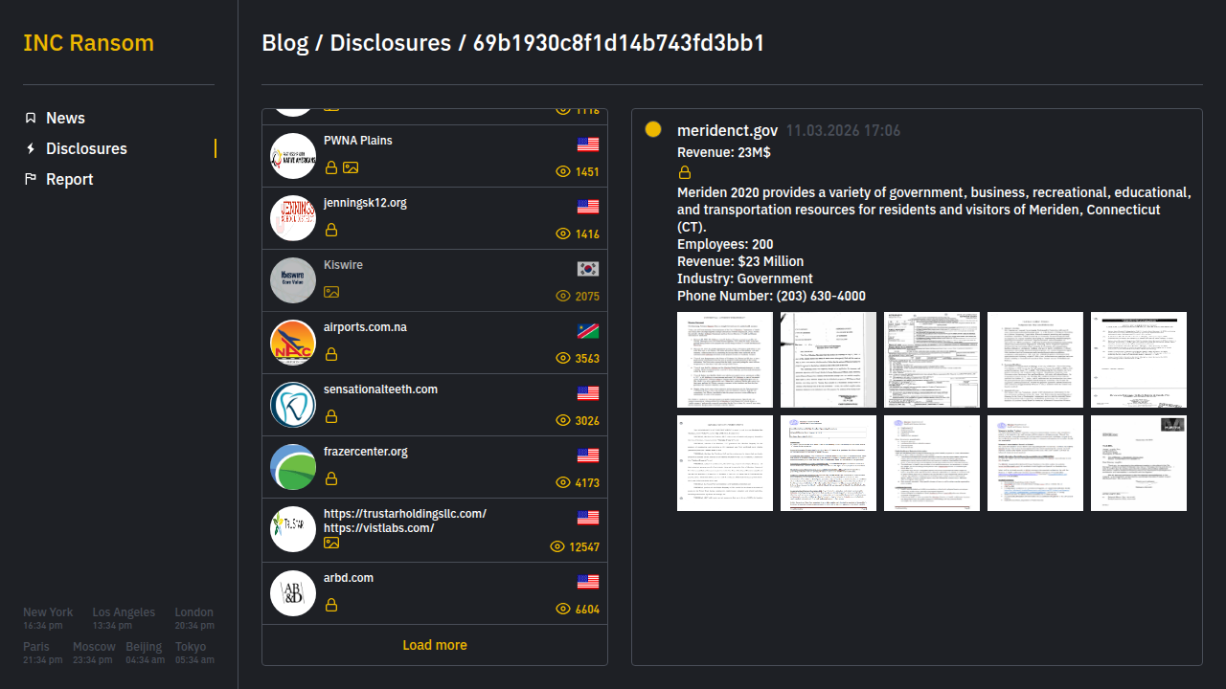The image size is (1226, 689).
Task: Click the yellow status dot beside meridenct.gov
Action: pos(653,129)
